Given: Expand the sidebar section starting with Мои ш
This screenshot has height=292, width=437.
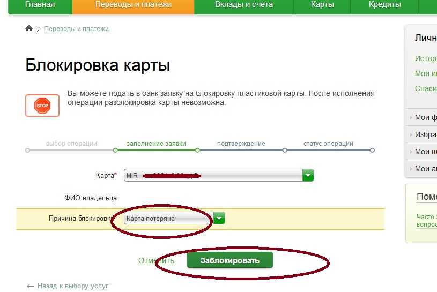Looking at the screenshot, I should point(422,152).
